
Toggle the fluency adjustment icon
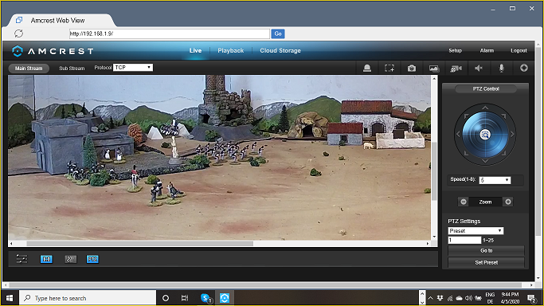[x=70, y=259]
